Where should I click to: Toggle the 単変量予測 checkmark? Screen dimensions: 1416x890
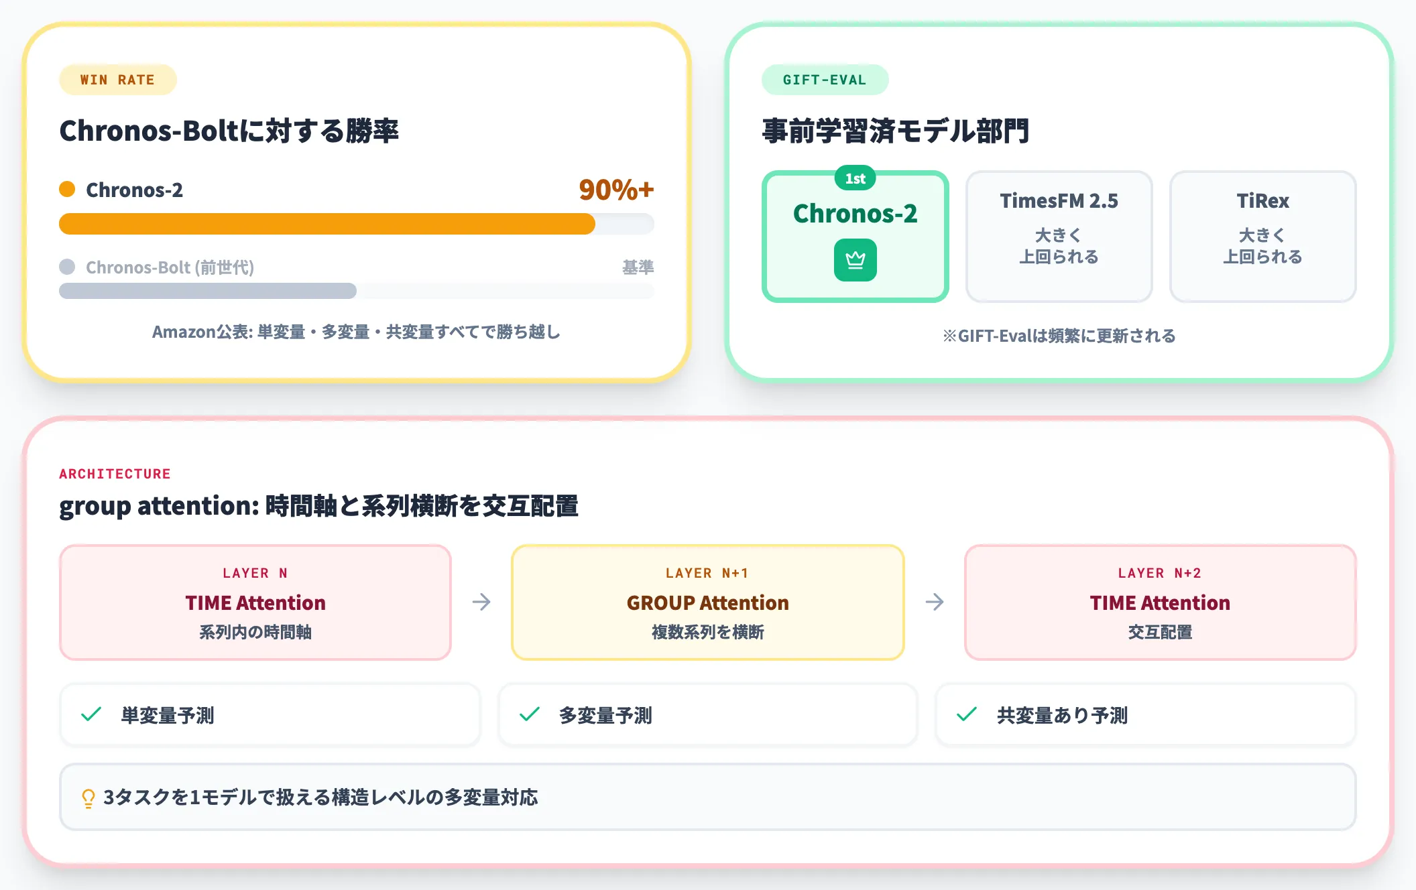click(x=91, y=714)
